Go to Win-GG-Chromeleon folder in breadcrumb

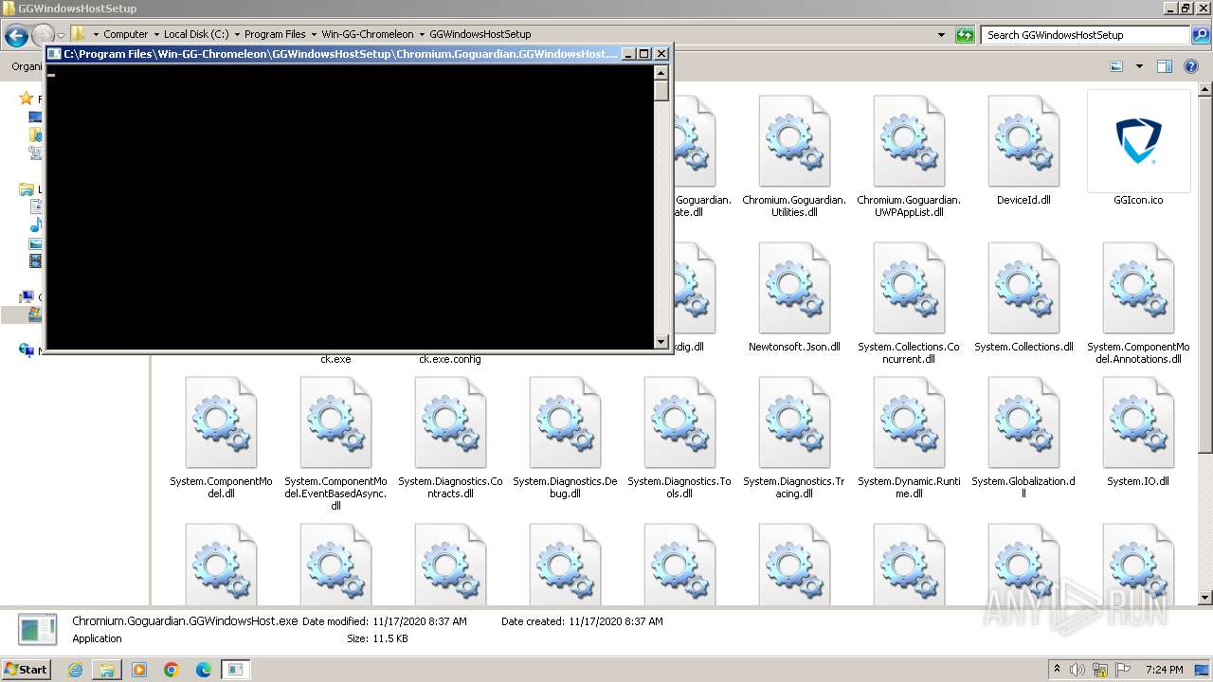click(x=368, y=34)
